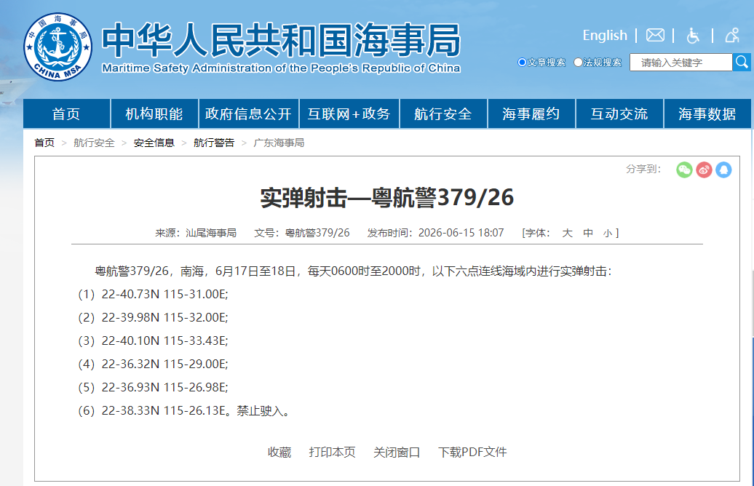
Task: Click coordinate line (4) 22-36.32N 115-29.00E
Action: (x=153, y=364)
